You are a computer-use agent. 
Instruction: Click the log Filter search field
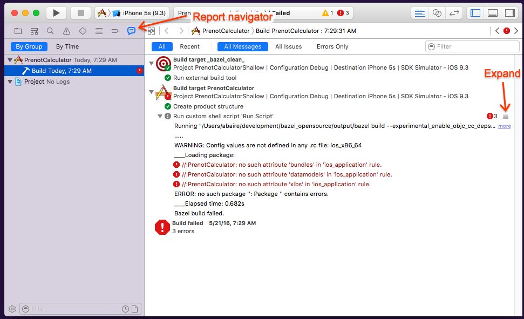tap(472, 46)
